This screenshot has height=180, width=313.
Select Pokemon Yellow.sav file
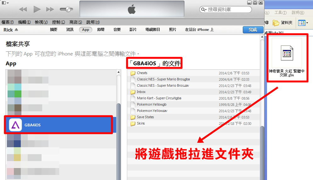click(x=193, y=111)
